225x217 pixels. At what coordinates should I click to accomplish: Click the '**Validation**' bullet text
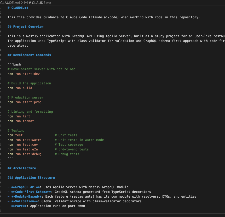[25, 201]
